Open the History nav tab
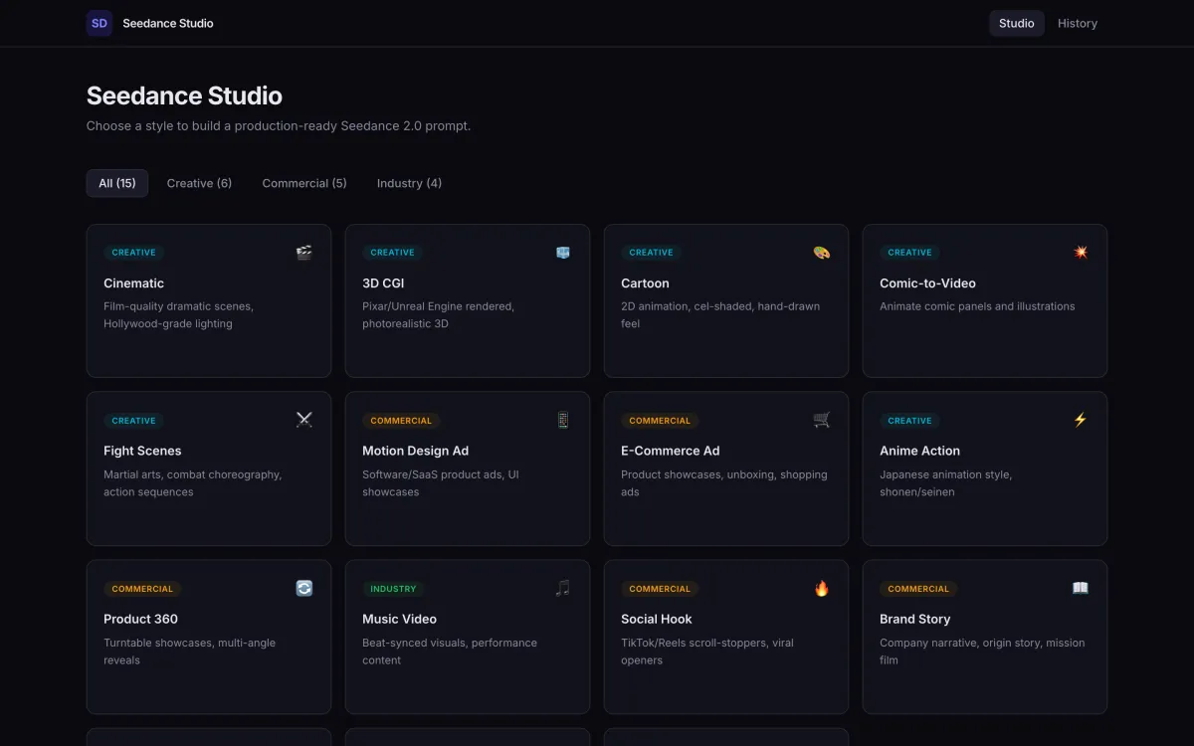The width and height of the screenshot is (1194, 746). pyautogui.click(x=1078, y=23)
